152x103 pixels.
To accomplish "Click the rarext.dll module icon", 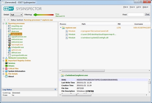I will [67, 31].
